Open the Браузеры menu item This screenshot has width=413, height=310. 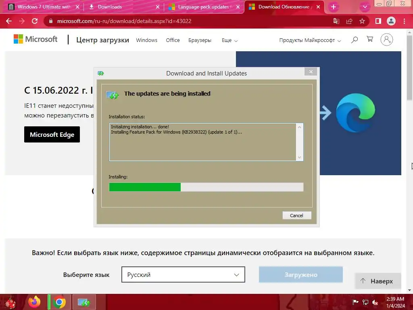pos(200,40)
